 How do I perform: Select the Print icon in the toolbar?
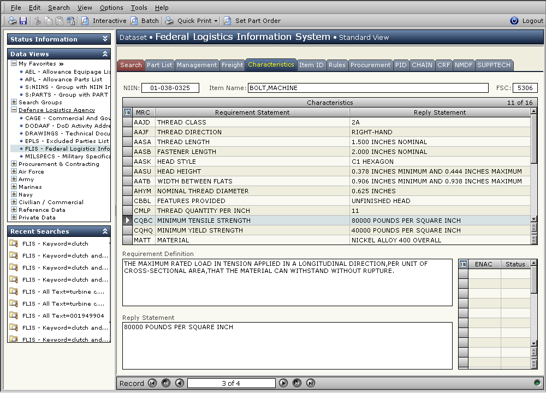(12, 20)
